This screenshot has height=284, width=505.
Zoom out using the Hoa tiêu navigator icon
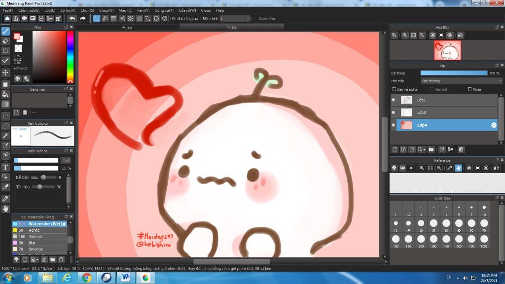click(422, 35)
